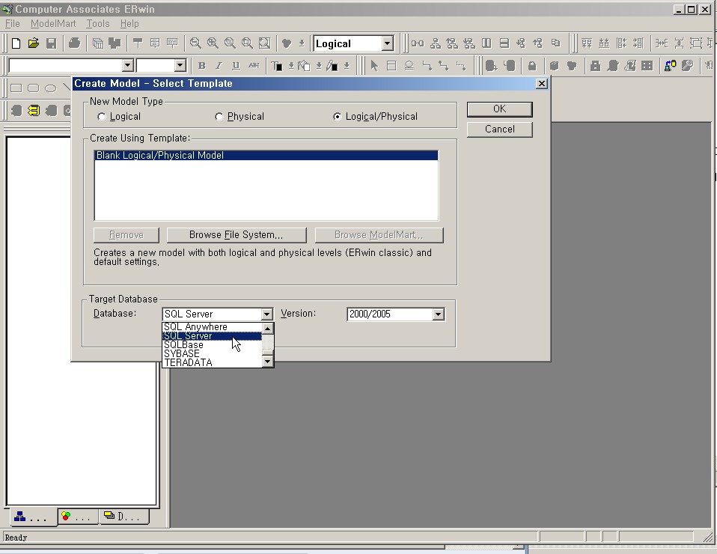Open the File menu
The height and width of the screenshot is (554, 717).
12,24
